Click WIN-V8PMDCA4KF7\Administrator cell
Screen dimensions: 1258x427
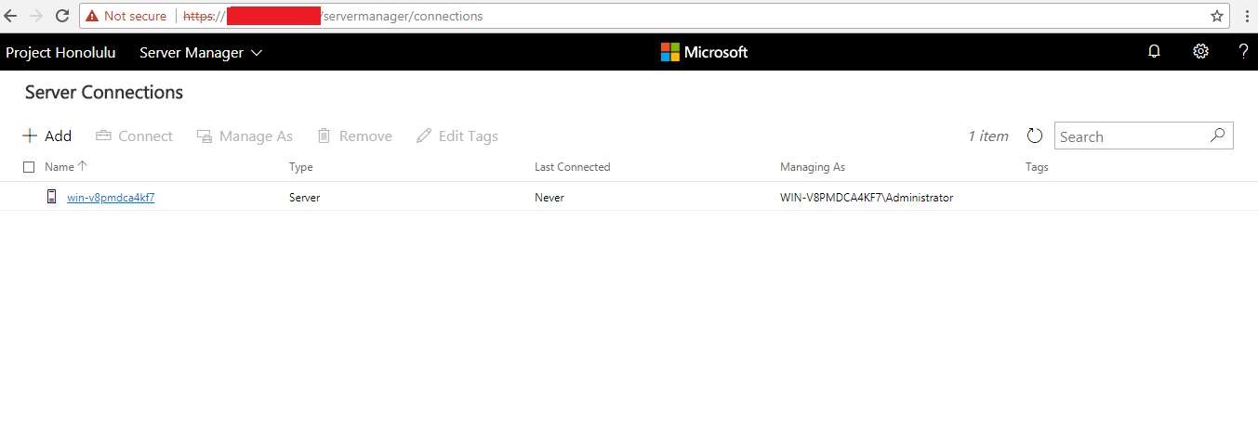click(x=867, y=198)
